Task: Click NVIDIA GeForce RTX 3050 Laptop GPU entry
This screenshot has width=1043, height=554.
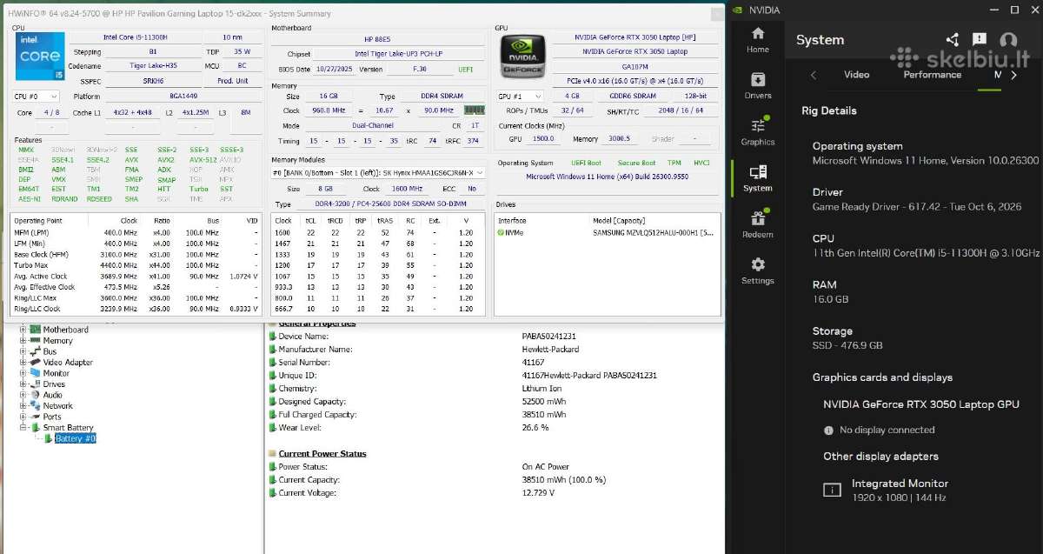Action: (921, 404)
